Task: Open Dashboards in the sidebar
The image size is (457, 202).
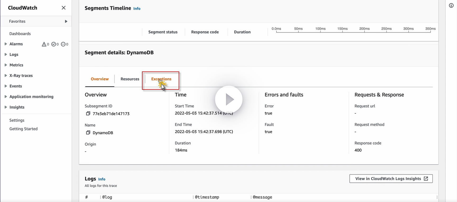Action: pos(20,33)
